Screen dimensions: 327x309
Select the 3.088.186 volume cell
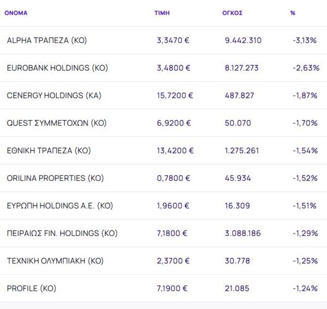pos(243,233)
